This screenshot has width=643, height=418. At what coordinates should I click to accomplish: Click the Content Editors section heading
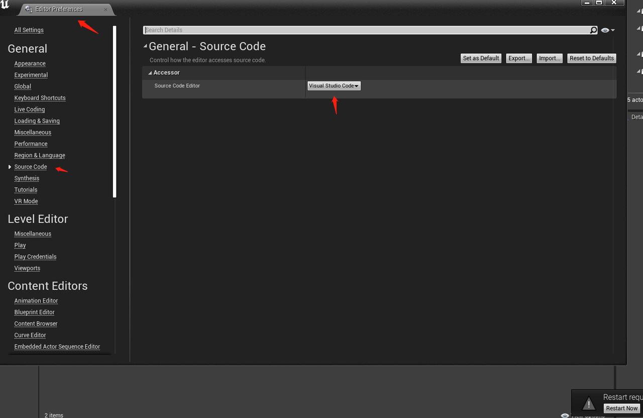point(48,286)
